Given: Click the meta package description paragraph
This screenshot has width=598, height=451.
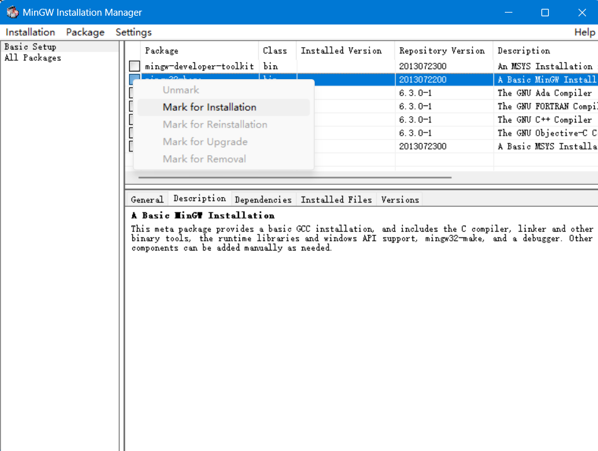Looking at the screenshot, I should [x=363, y=239].
